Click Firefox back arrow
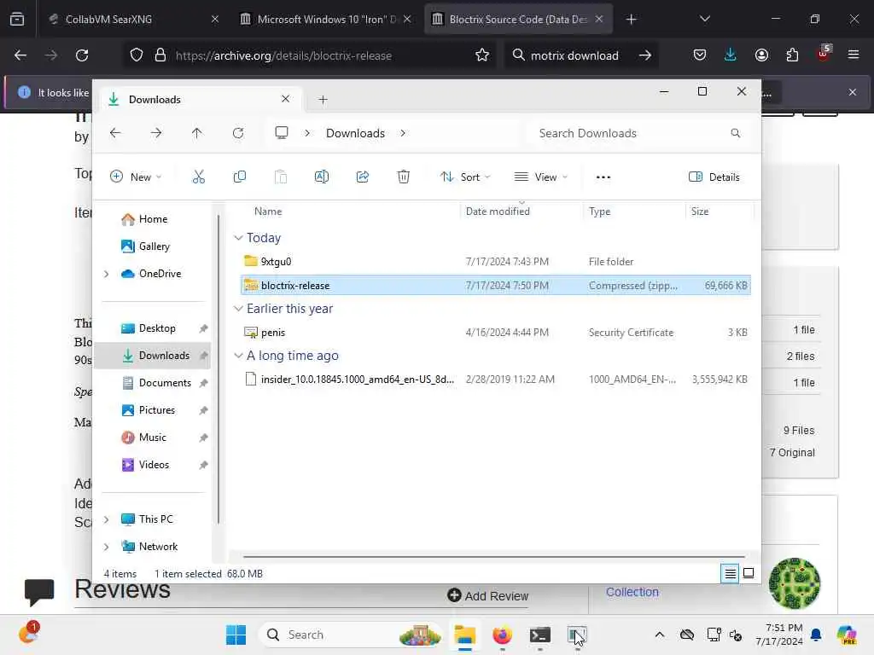Image resolution: width=874 pixels, height=655 pixels. coord(20,55)
